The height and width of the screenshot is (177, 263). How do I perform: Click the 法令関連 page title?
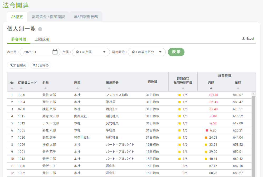pos(16,5)
